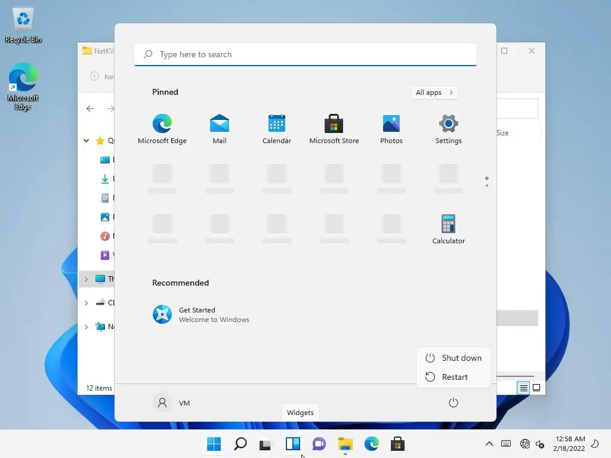Image resolution: width=611 pixels, height=458 pixels.
Task: Launch Chat from the taskbar
Action: click(319, 444)
